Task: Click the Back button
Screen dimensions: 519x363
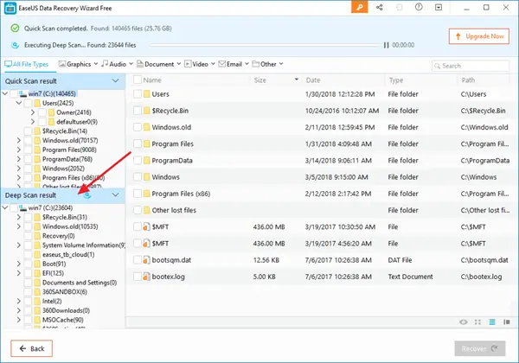Action: [x=31, y=348]
